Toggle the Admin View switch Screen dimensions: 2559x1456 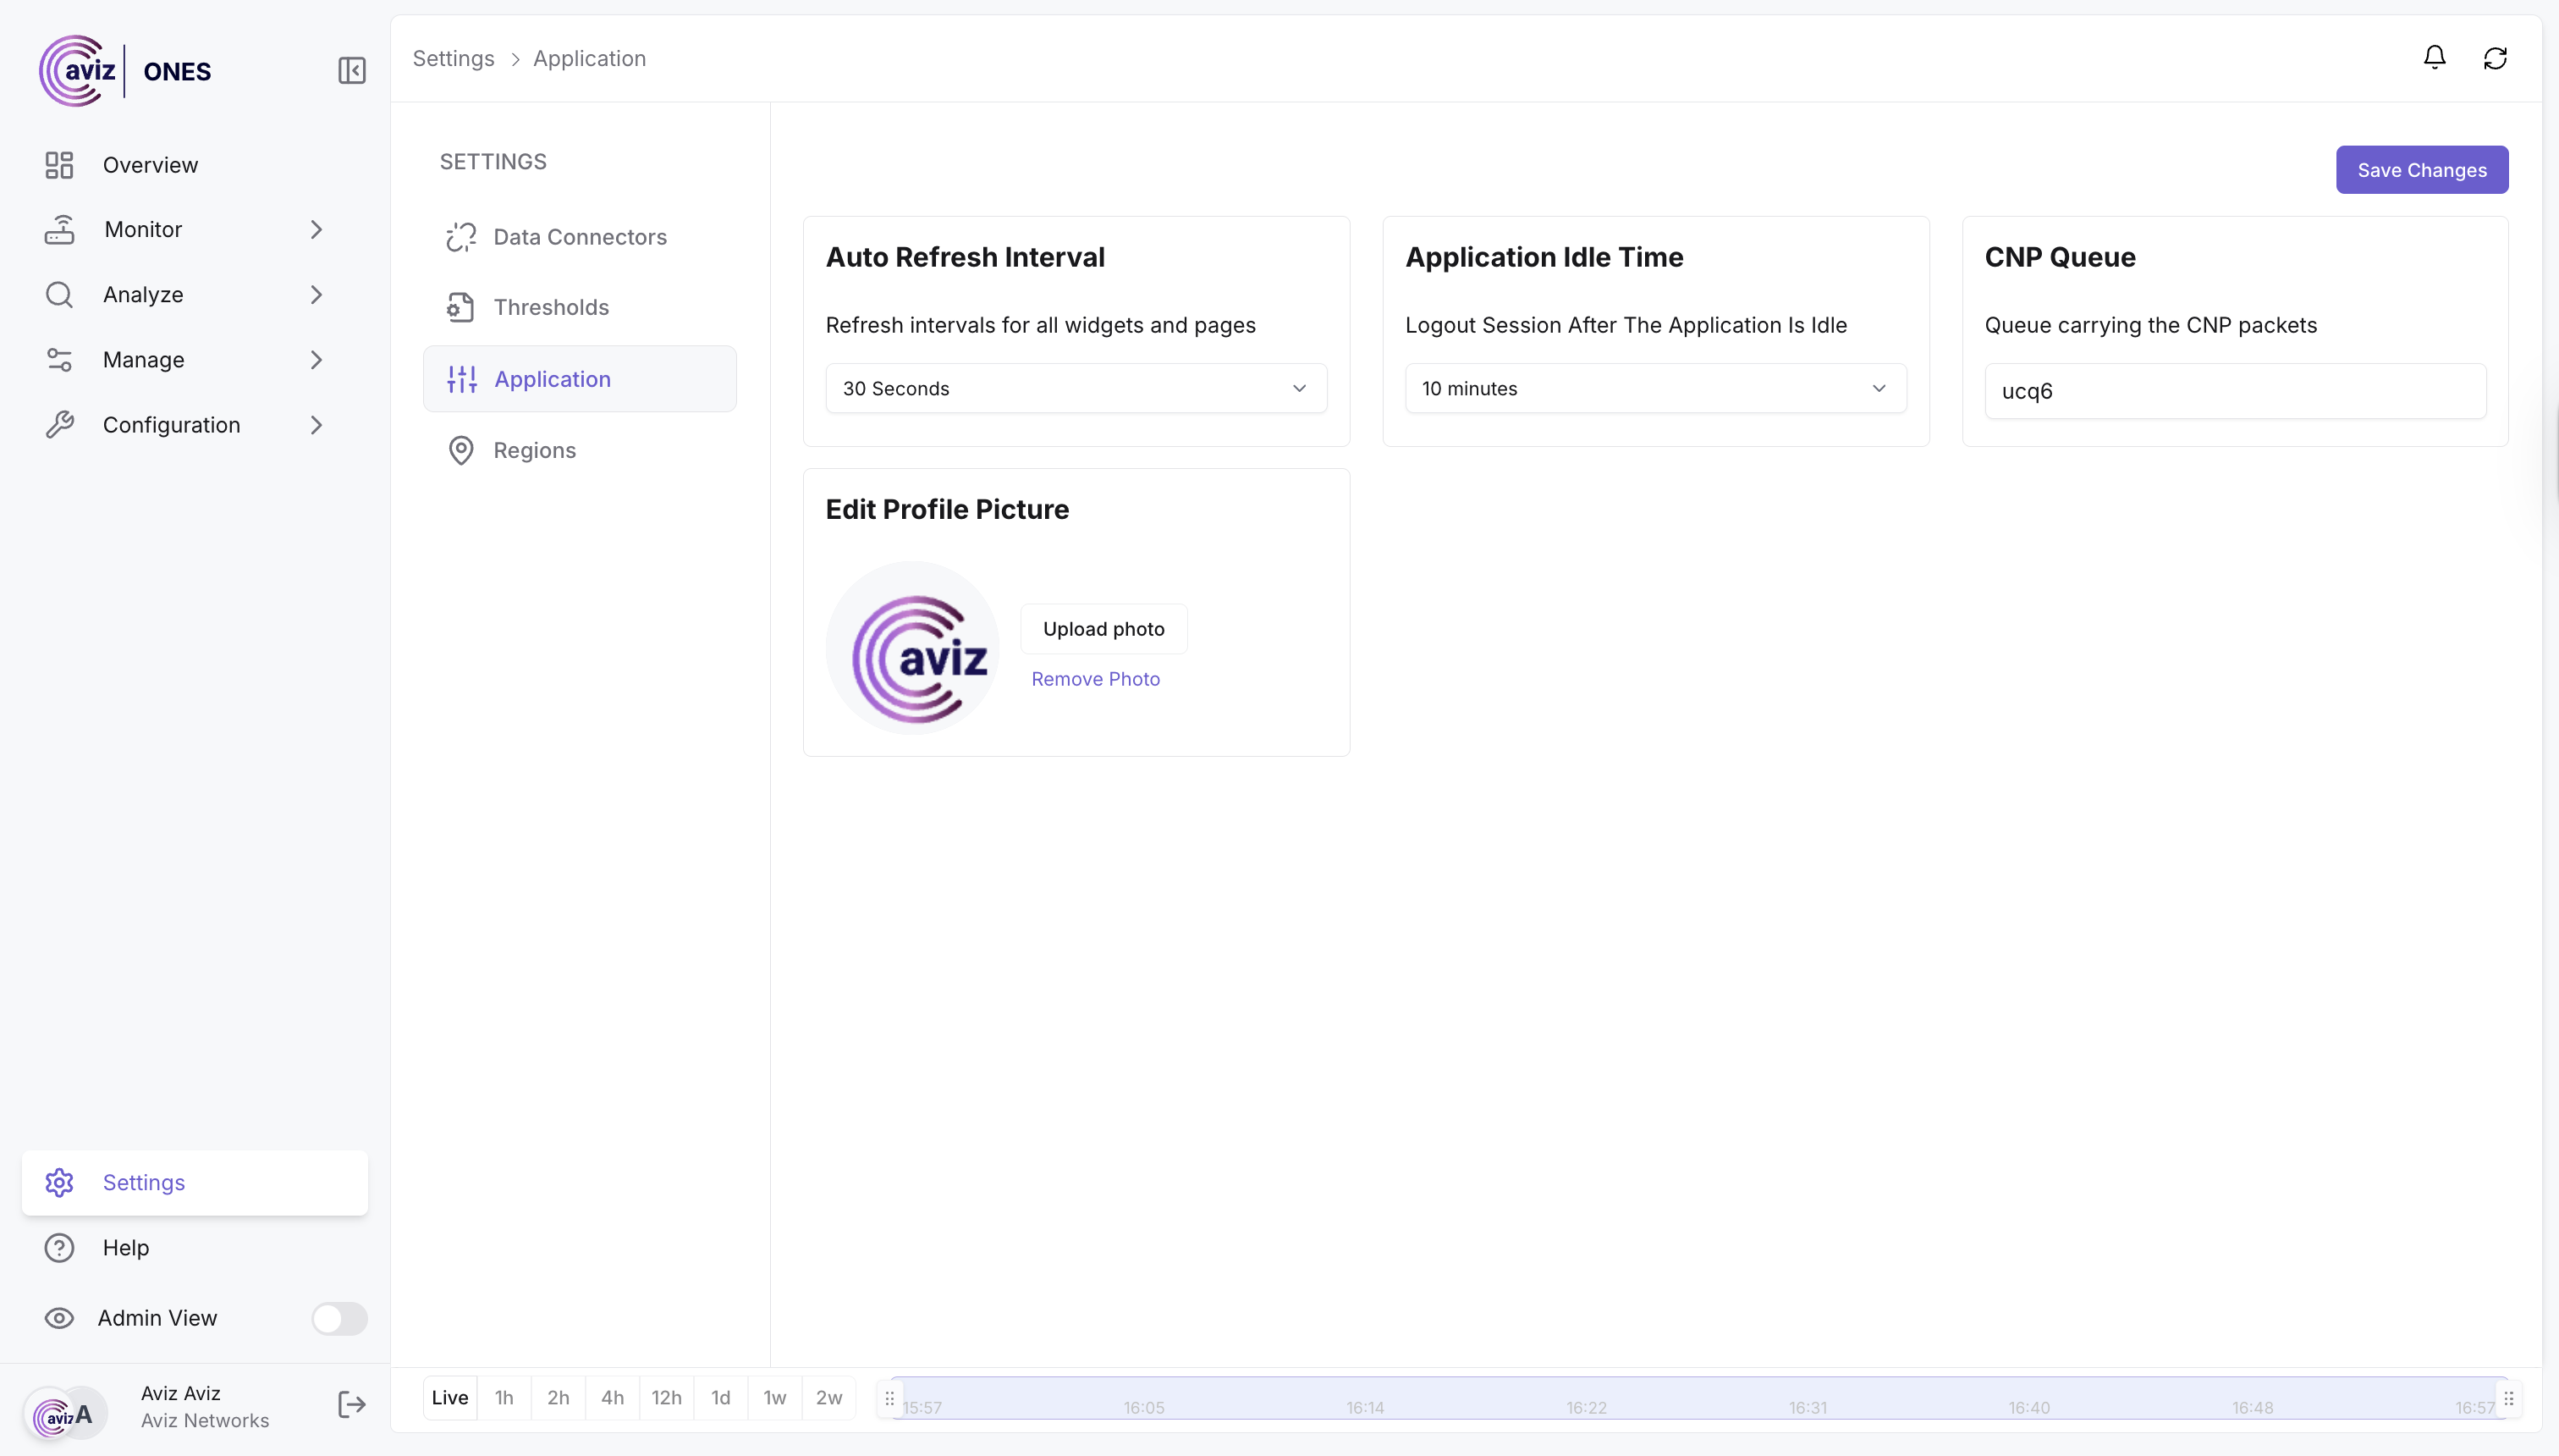click(338, 1318)
